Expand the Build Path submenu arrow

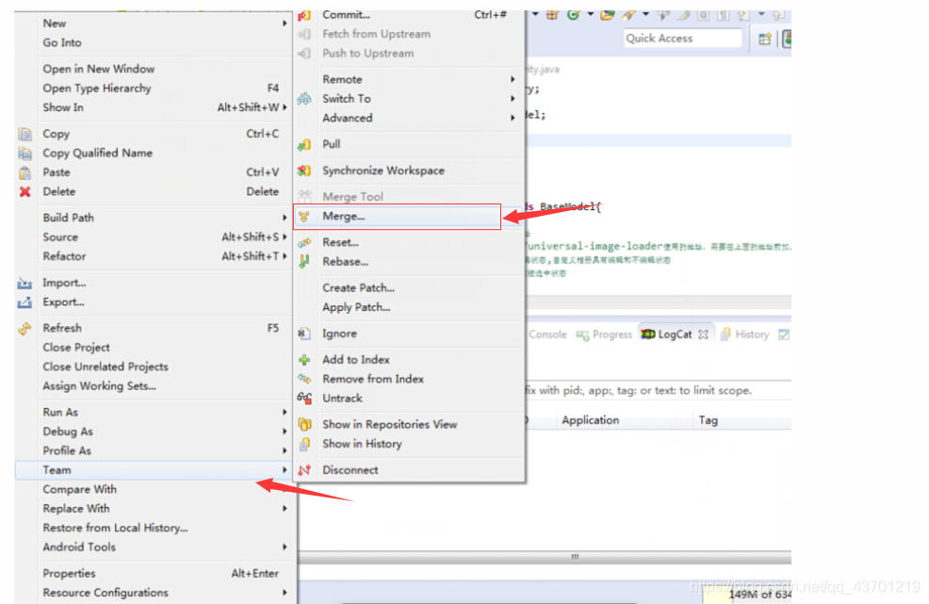coord(285,218)
